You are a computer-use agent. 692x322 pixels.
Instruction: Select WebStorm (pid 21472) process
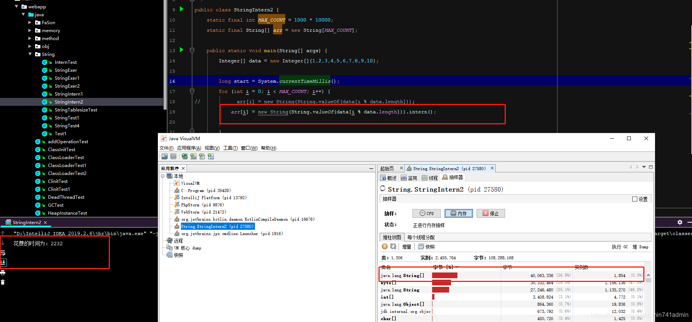pyautogui.click(x=204, y=212)
